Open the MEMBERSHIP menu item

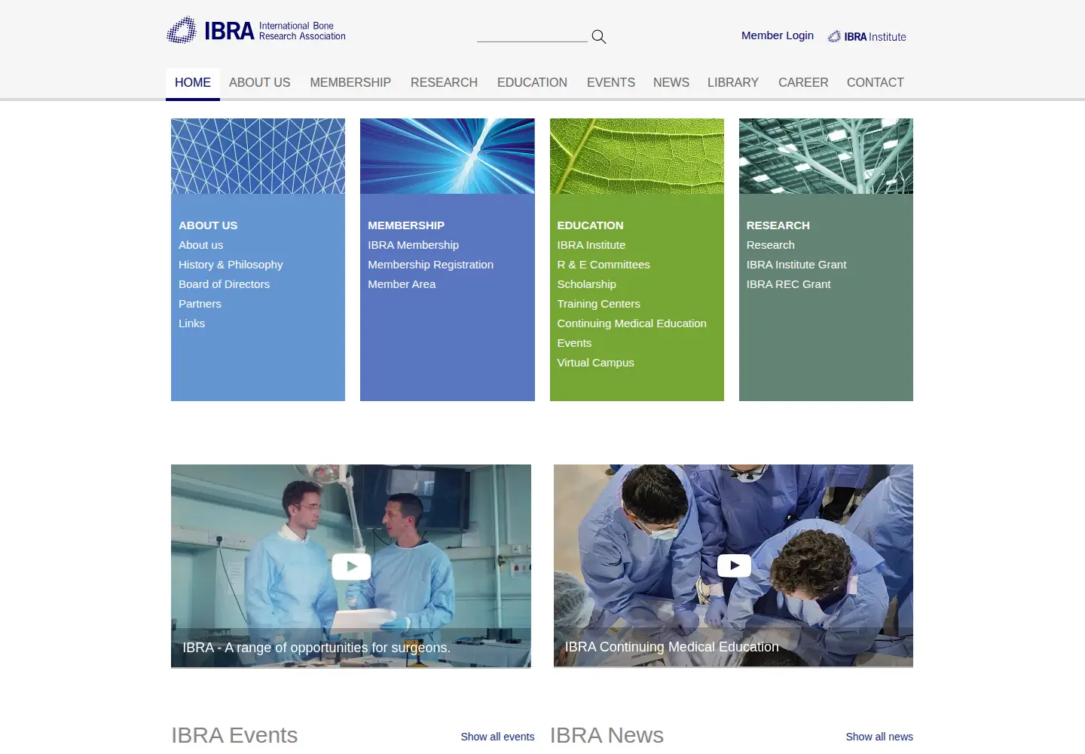[350, 83]
